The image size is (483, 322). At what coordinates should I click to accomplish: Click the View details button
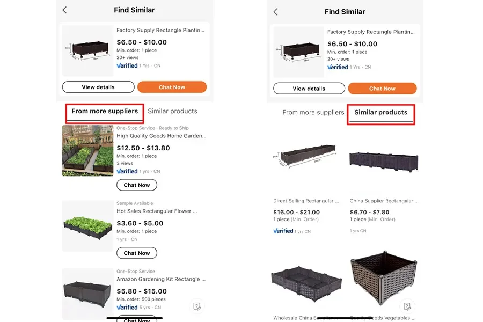(x=98, y=87)
